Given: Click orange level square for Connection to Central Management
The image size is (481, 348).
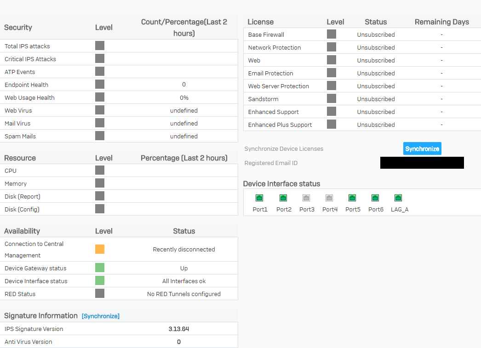Looking at the screenshot, I should 100,249.
